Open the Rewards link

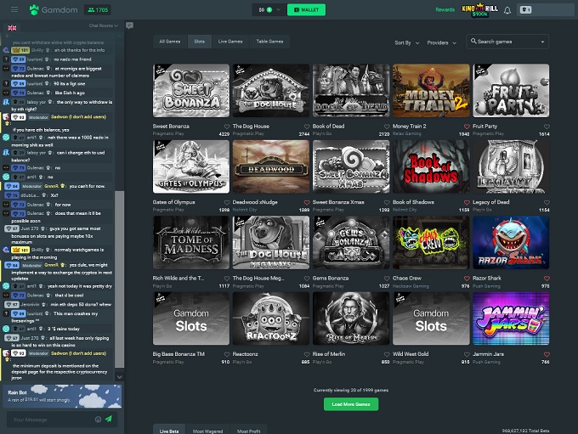click(445, 9)
